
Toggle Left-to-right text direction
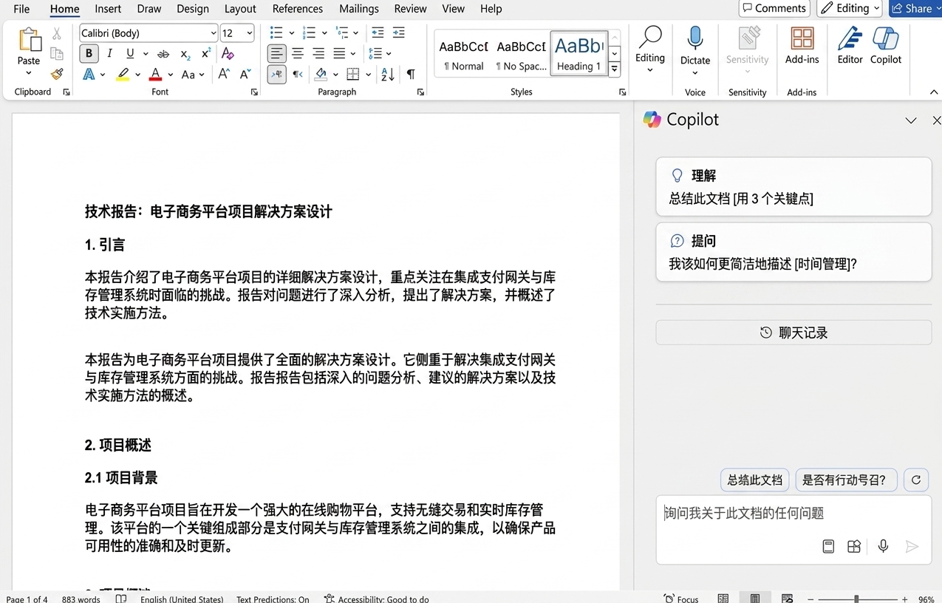coord(276,75)
